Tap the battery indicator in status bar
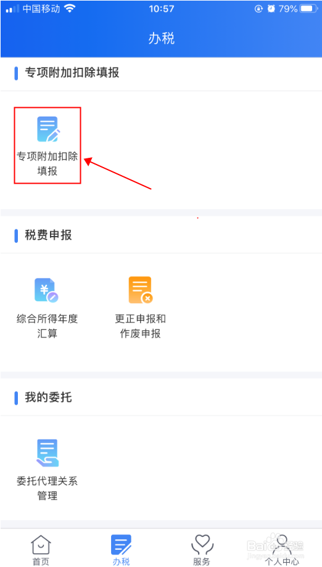Viewport: 322px width, 567px height. click(308, 9)
